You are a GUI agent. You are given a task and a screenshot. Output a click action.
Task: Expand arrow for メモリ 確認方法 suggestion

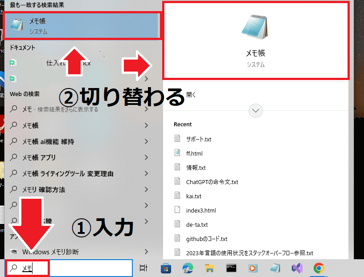click(146, 189)
